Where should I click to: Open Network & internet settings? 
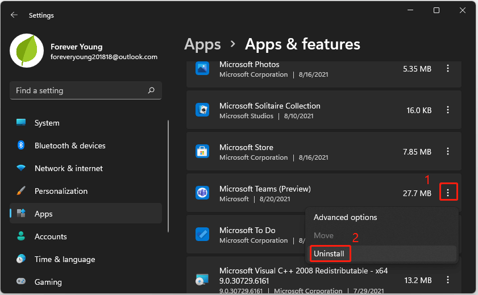click(x=86, y=168)
